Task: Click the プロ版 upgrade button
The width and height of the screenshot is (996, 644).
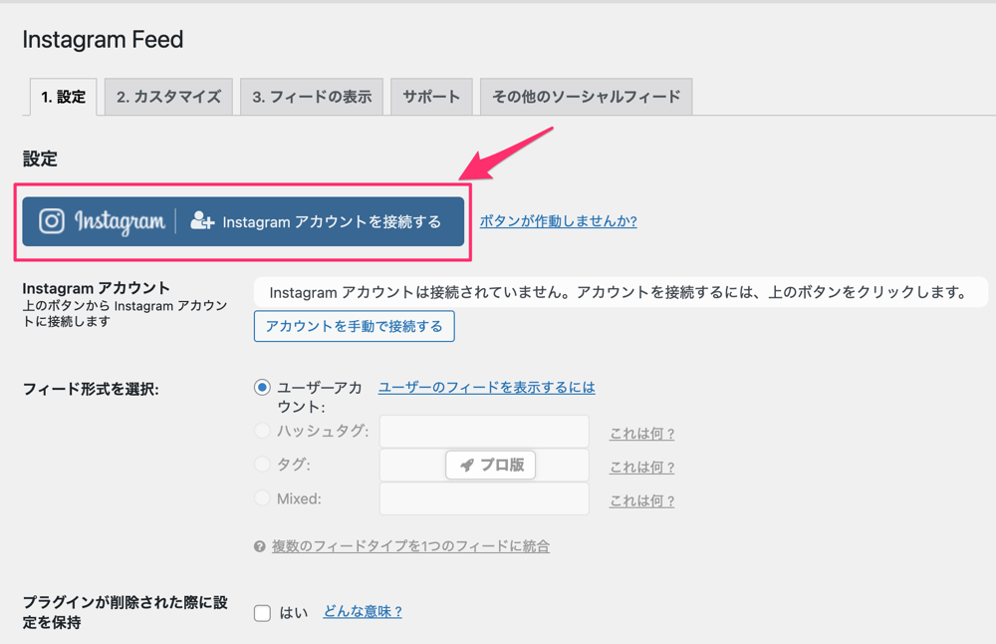Action: [x=490, y=465]
